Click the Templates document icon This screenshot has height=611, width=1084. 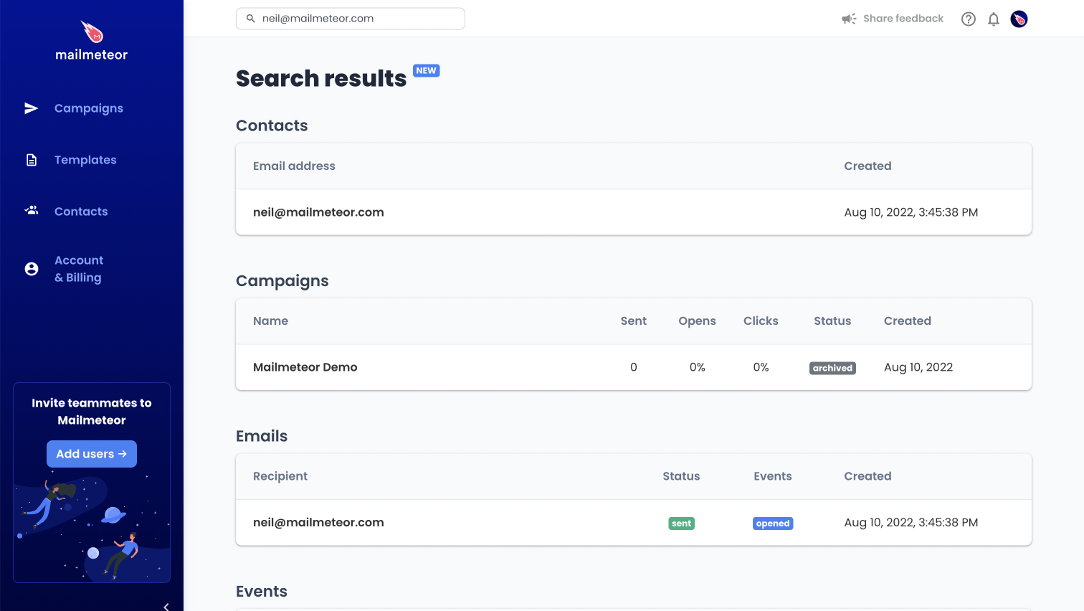tap(32, 160)
